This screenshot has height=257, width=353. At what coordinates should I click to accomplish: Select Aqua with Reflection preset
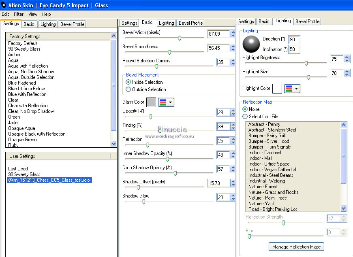tap(28, 66)
